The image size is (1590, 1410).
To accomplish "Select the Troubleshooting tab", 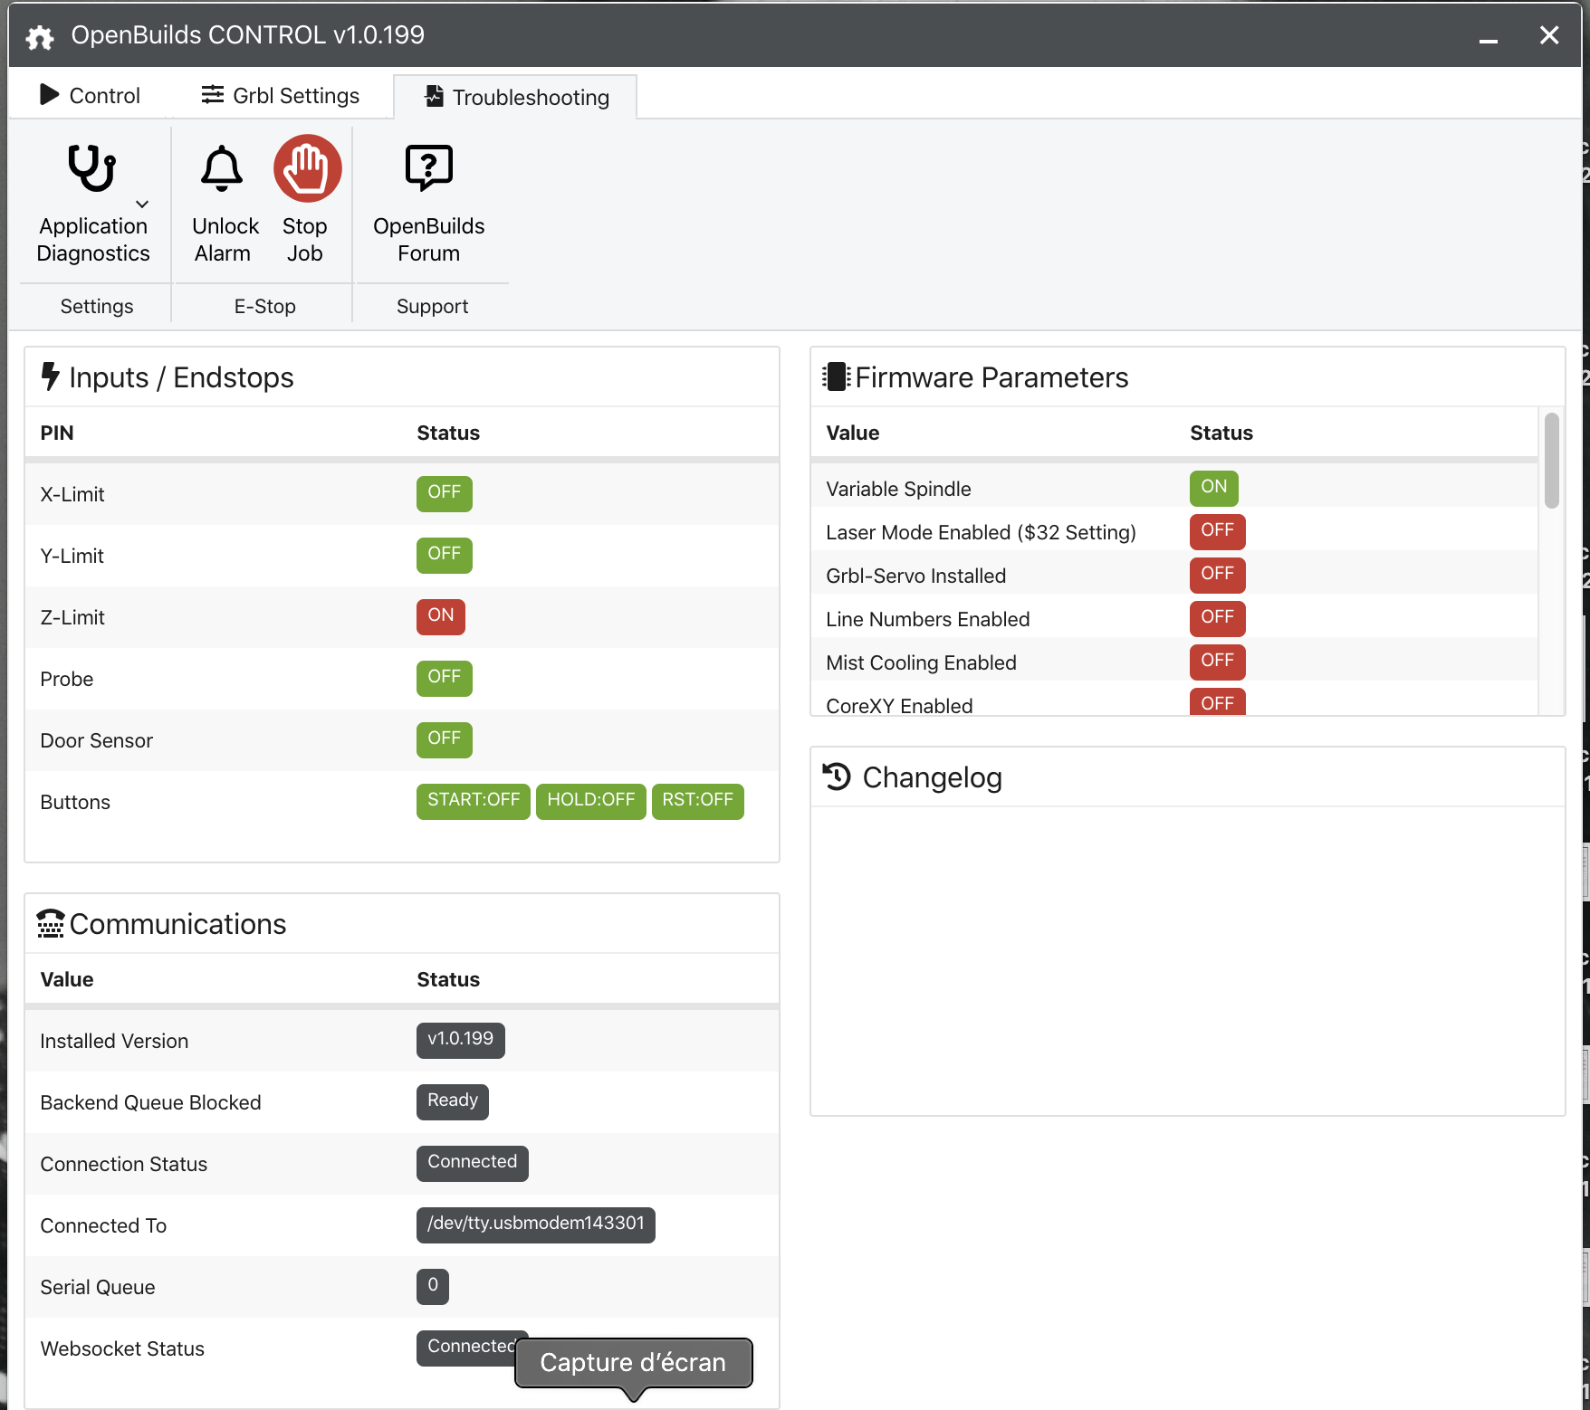I will [x=516, y=97].
